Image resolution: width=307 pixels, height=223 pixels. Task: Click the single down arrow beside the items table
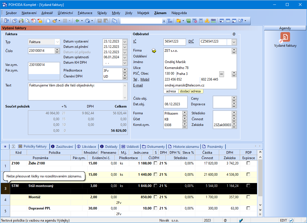260,205
